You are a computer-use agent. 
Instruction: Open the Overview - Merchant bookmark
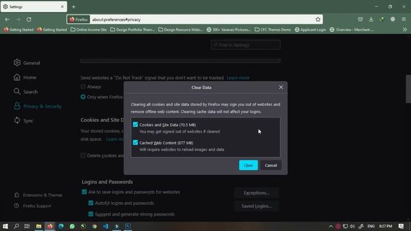351,30
